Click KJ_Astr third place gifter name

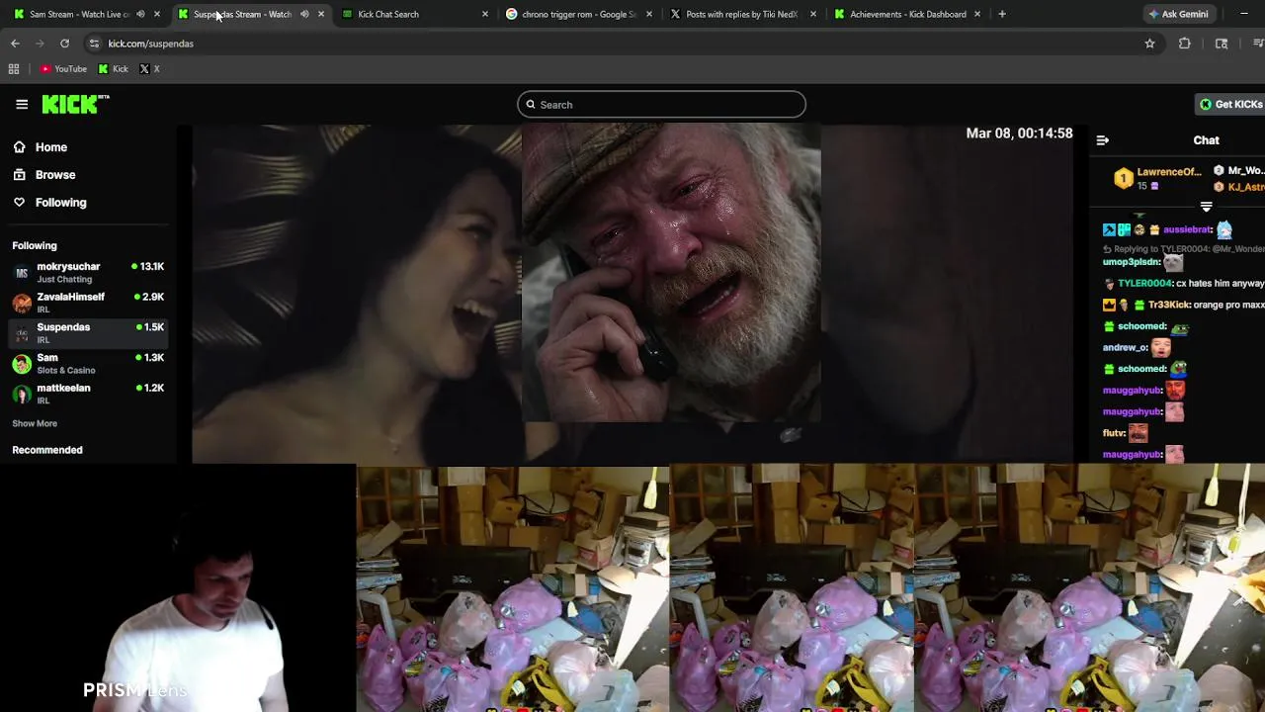[1245, 187]
